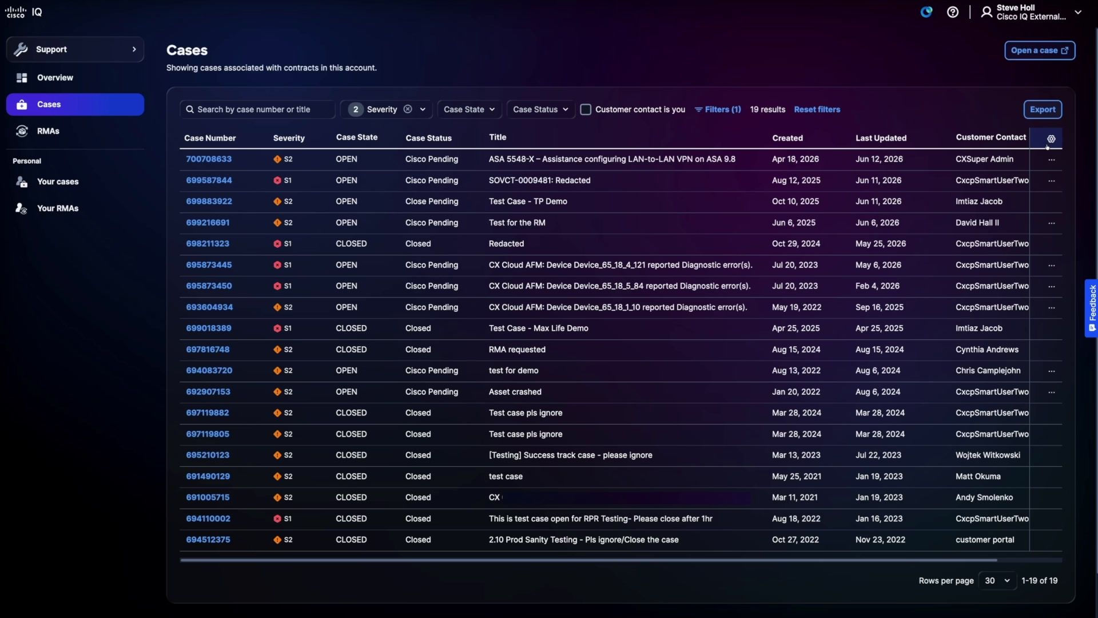Click title 'Asset crashed'
1098x618 pixels.
tap(515, 392)
